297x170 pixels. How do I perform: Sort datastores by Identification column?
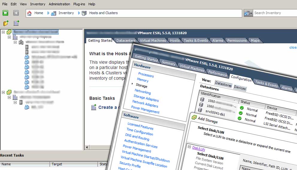point(219,96)
